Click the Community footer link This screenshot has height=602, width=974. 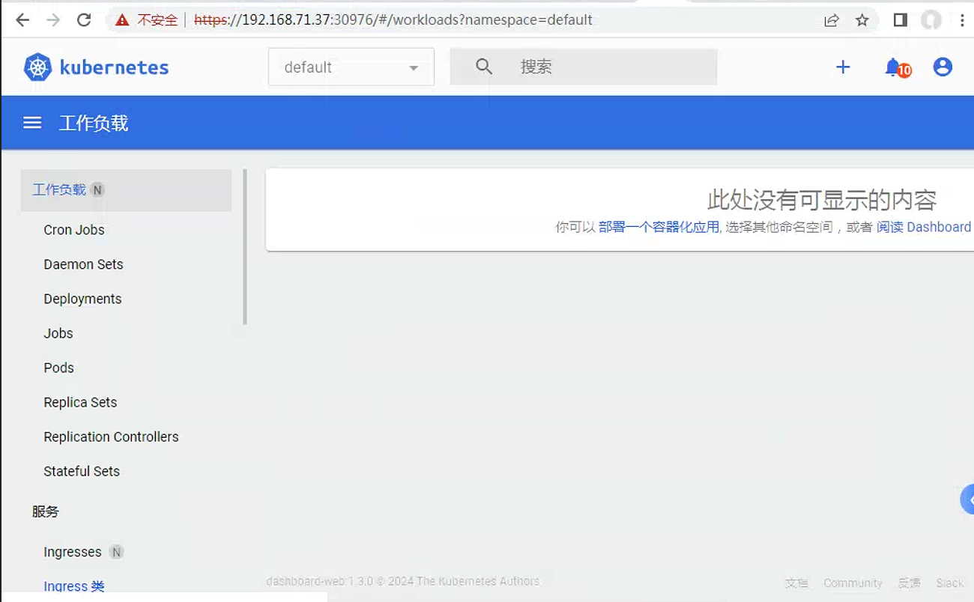click(853, 583)
